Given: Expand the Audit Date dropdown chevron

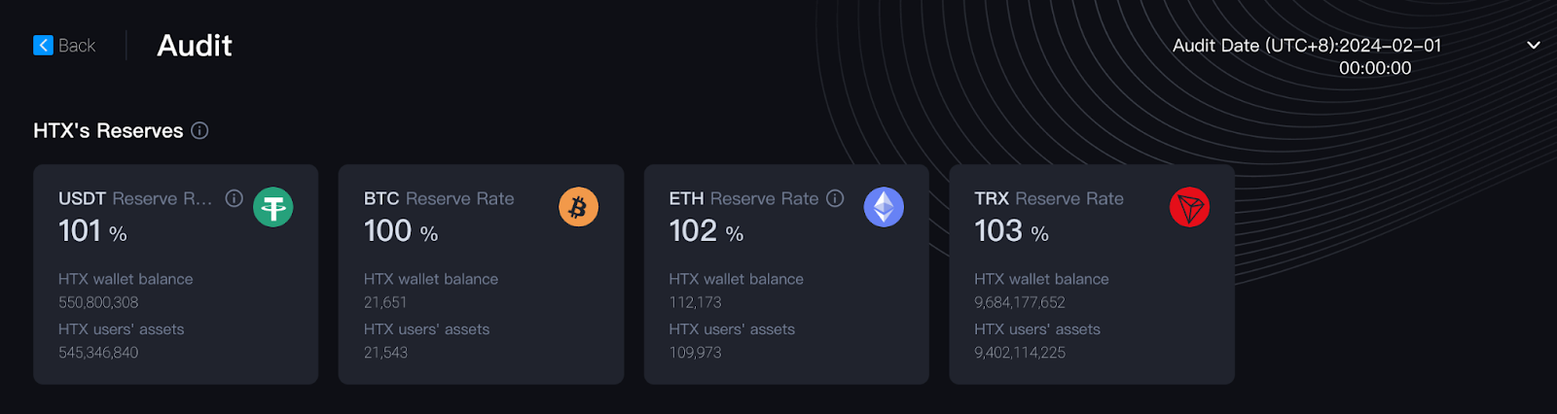Looking at the screenshot, I should tap(1534, 46).
